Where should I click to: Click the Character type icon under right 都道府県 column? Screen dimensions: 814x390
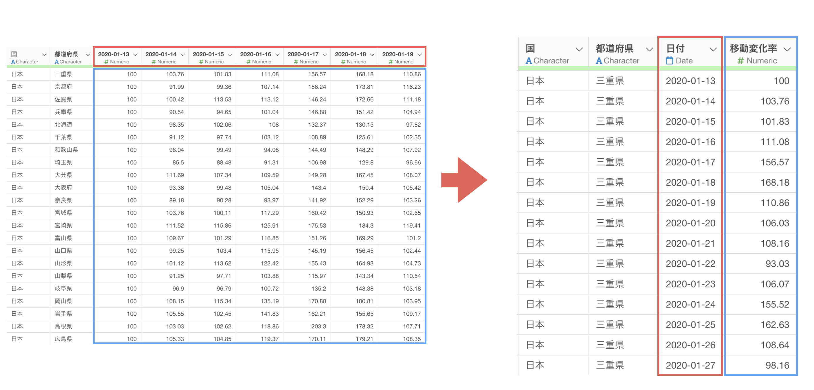click(x=599, y=60)
